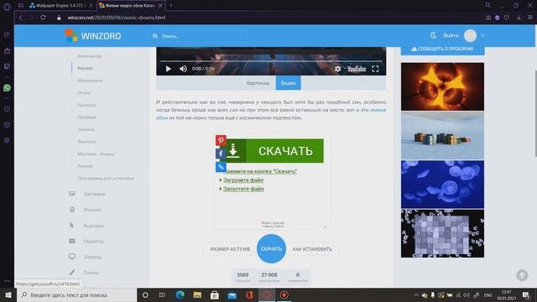Screen dimensions: 537x302
Task: Follow the Запустите файл link
Action: point(243,189)
